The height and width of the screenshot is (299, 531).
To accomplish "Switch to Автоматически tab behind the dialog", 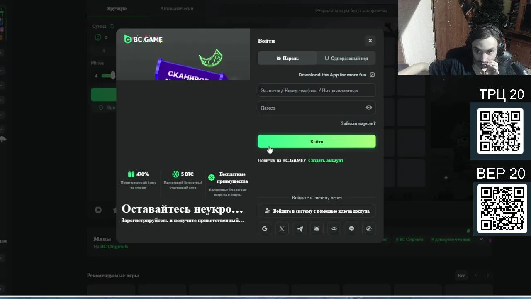I will pyautogui.click(x=177, y=8).
